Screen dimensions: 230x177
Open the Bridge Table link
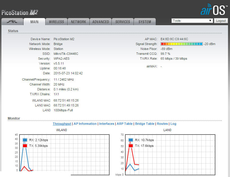[145, 124]
